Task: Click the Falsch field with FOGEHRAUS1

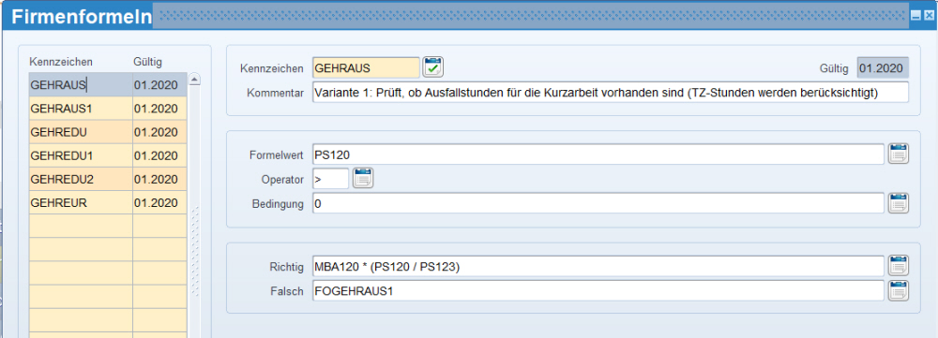Action: click(x=598, y=291)
